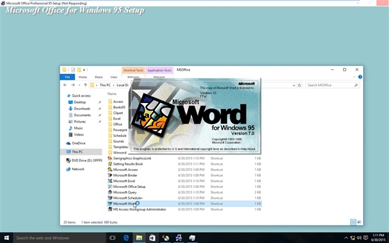
Task: Open the volume icon in system tray
Action: [359, 238]
